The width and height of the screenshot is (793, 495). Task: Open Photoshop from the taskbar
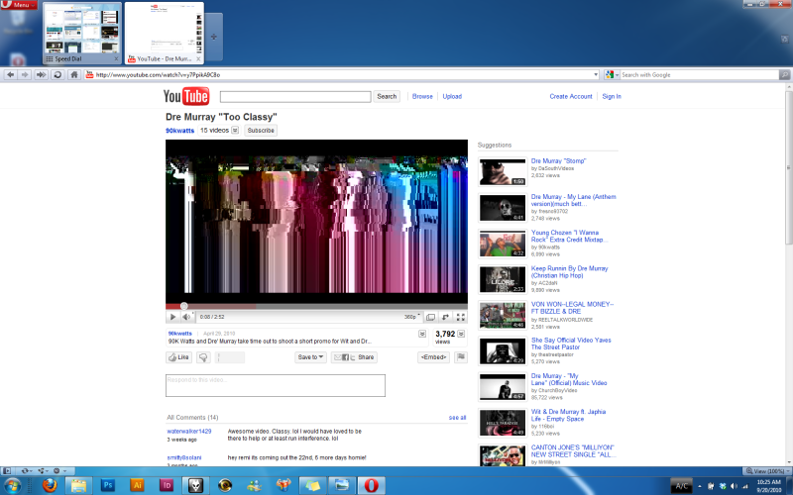pos(108,485)
